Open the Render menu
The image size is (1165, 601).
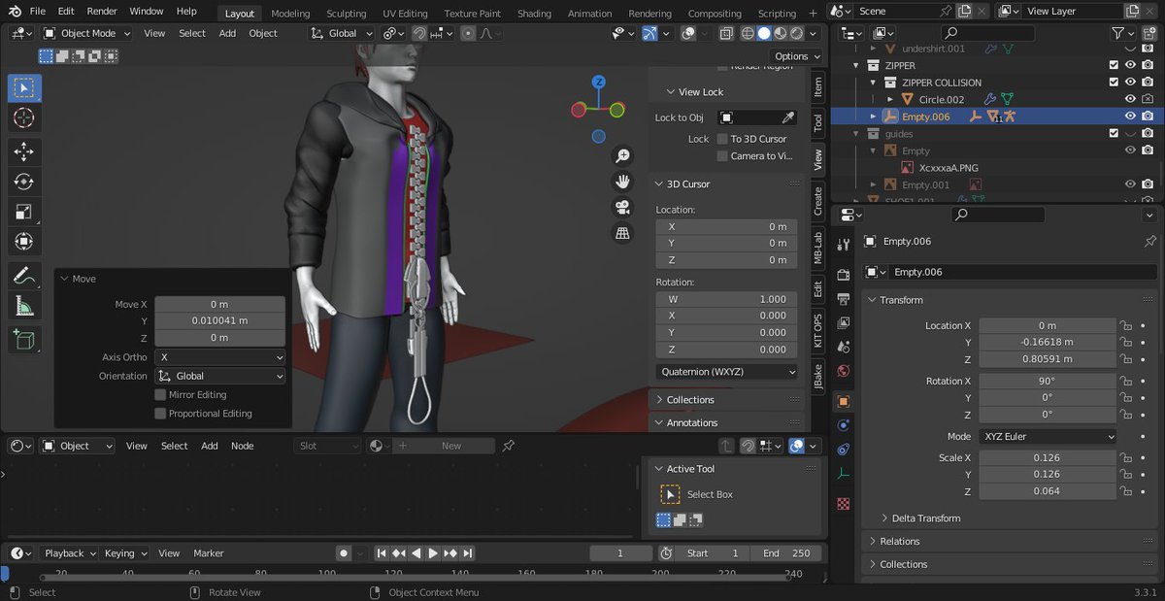[102, 12]
